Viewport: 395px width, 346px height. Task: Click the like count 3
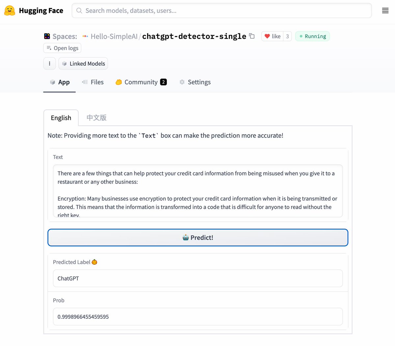point(287,36)
